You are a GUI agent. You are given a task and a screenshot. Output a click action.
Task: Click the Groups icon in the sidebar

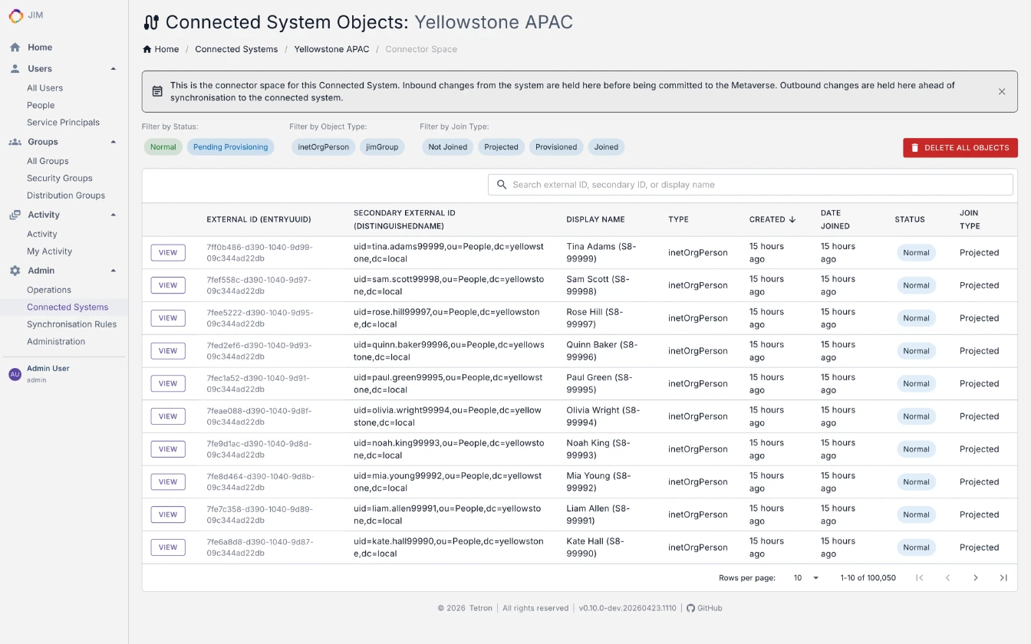pos(13,141)
